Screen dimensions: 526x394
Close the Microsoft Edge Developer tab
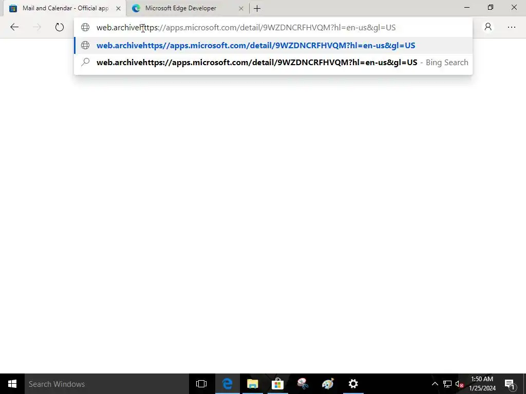[x=241, y=8]
